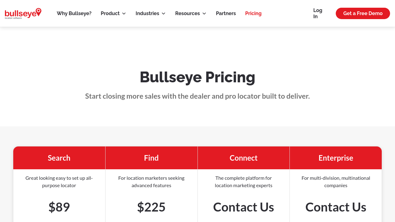Expand the Resources dropdown chevron
The height and width of the screenshot is (222, 395).
click(204, 14)
